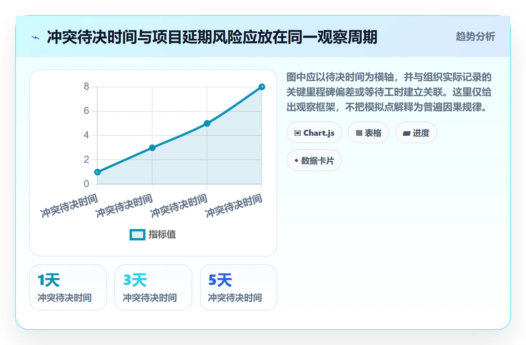Select the 表格 tag
526x345 pixels.
tap(369, 133)
